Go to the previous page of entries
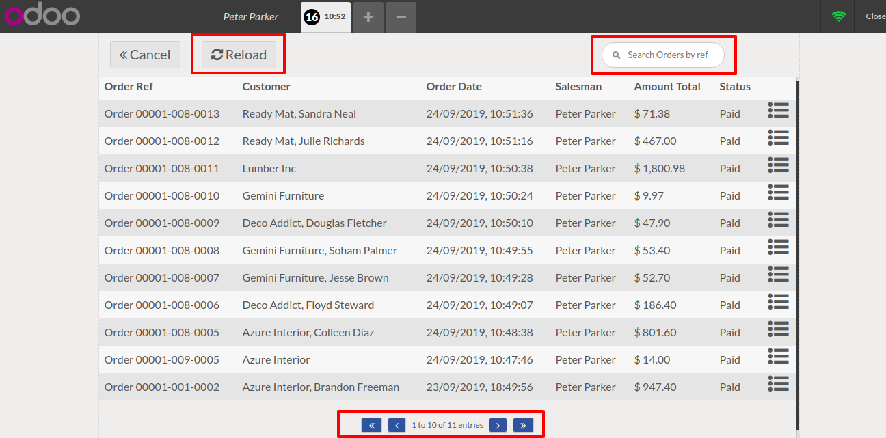The width and height of the screenshot is (886, 438). [x=397, y=425]
